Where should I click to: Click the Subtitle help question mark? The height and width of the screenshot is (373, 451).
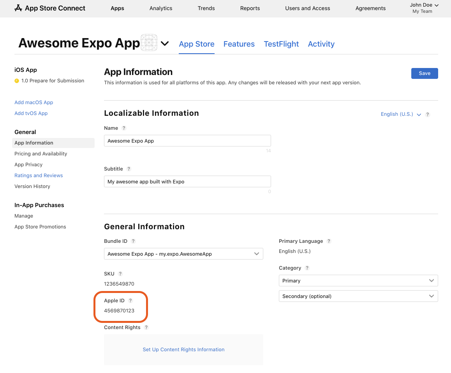129,169
